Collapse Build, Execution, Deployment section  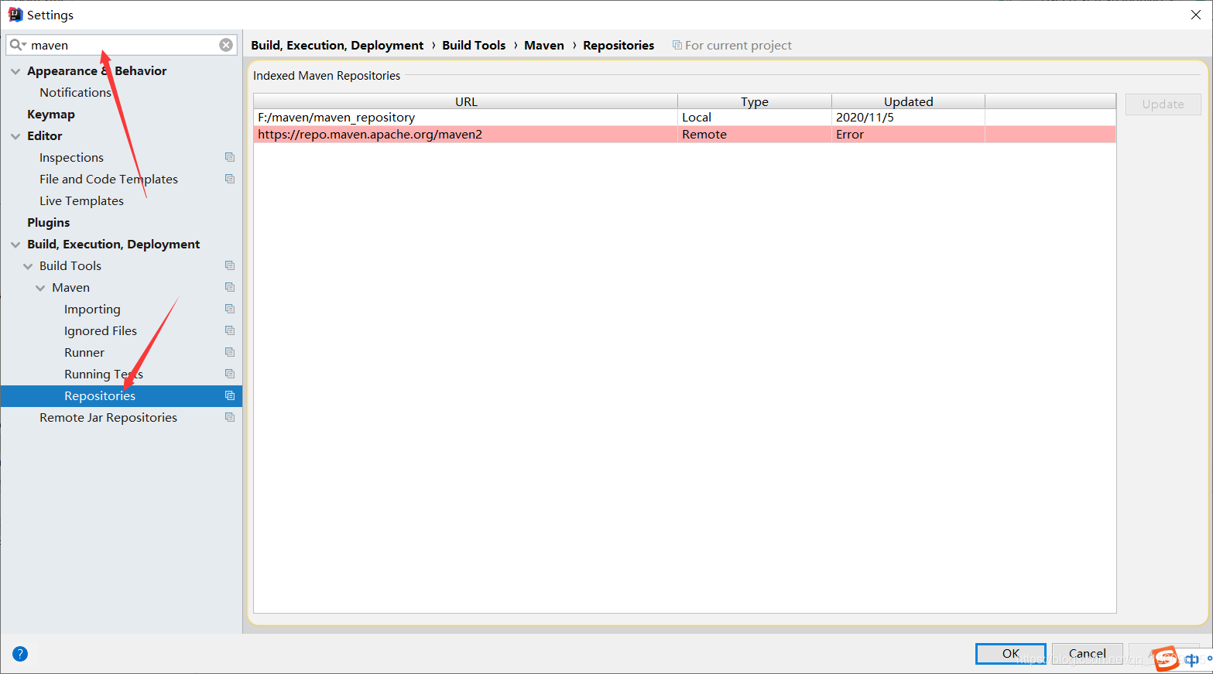15,245
